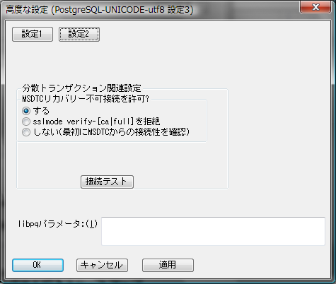336x284 pixels.
Task: Click the underlined L accelerator in the libpq label
Action: click(91, 224)
